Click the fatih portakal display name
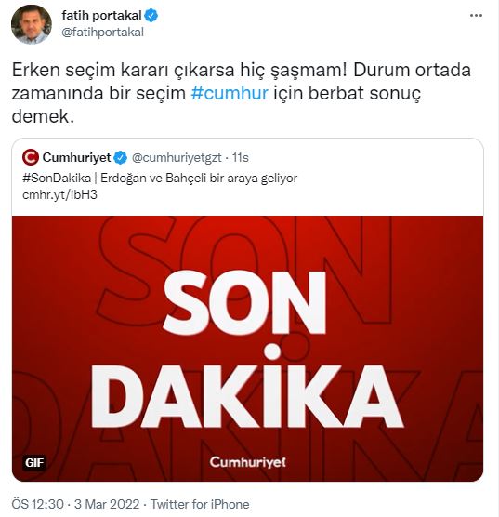Image resolution: width=499 pixels, height=517 pixels. 101,15
